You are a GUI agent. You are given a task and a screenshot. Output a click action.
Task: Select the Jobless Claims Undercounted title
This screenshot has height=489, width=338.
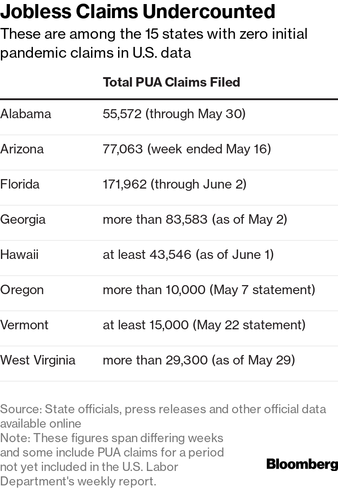[x=138, y=11]
